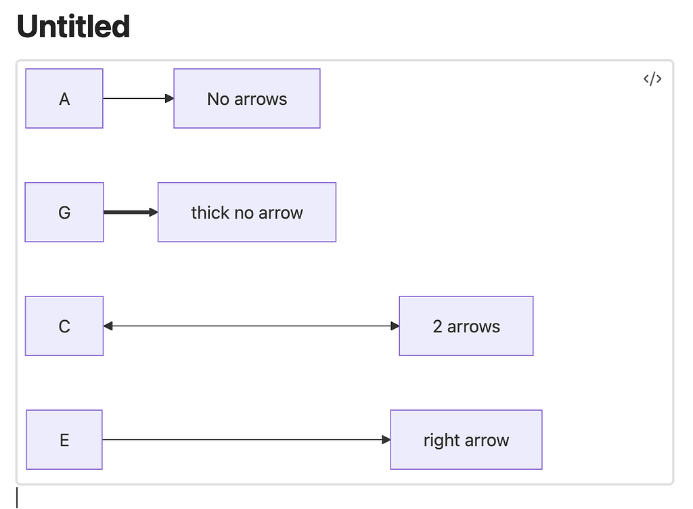Click the double-headed arrow between C and 2 arrows
Image resolution: width=693 pixels, height=509 pixels.
click(250, 326)
